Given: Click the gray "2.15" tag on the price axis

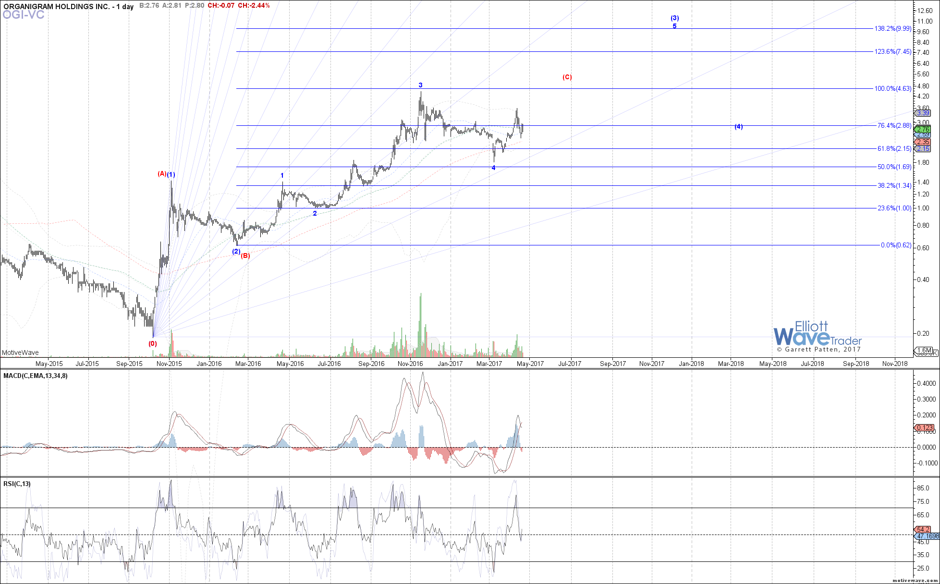Looking at the screenshot, I should (923, 149).
